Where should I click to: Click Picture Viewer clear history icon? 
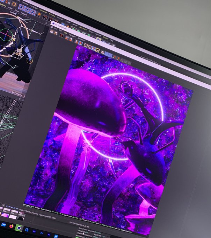pyautogui.click(x=67, y=38)
